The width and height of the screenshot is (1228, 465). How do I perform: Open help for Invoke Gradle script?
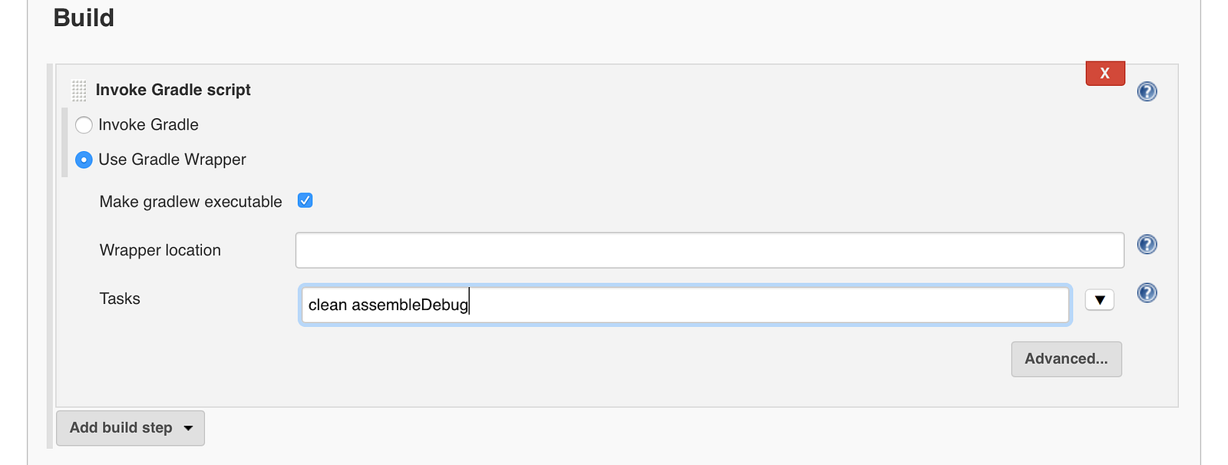tap(1147, 91)
